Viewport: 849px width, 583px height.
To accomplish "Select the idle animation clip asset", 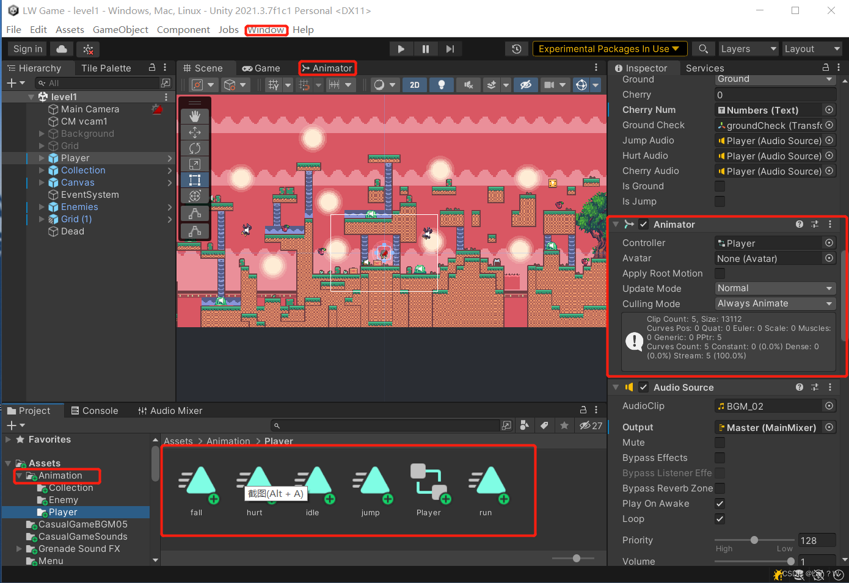I will click(x=313, y=491).
